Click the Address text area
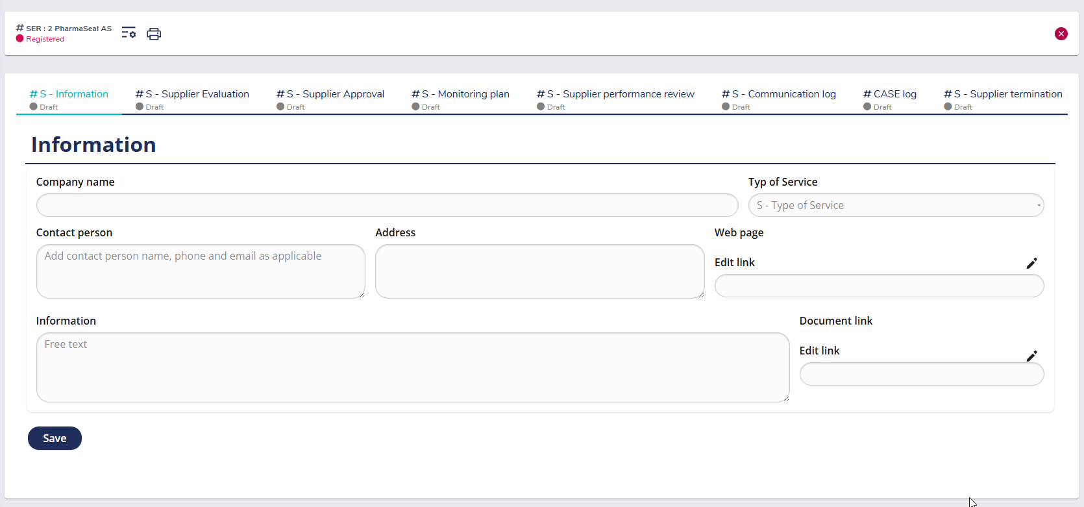This screenshot has width=1084, height=507. [x=539, y=271]
